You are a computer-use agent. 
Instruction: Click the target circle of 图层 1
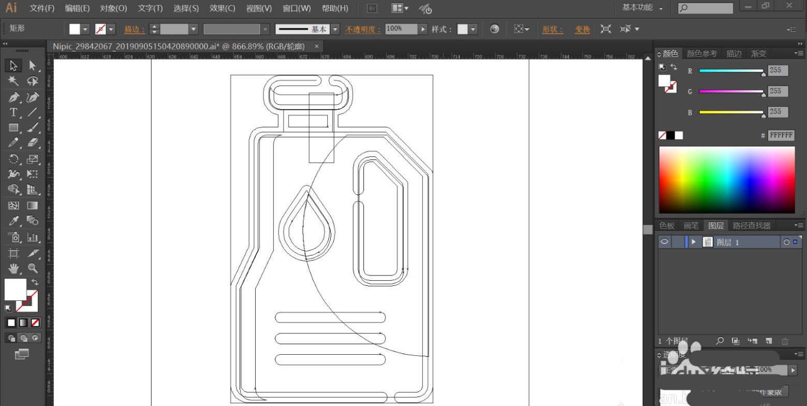click(x=786, y=242)
